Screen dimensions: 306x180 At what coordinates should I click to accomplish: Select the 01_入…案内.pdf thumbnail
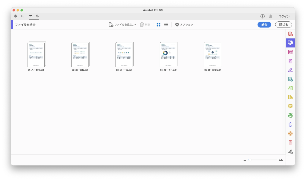pos(36,54)
